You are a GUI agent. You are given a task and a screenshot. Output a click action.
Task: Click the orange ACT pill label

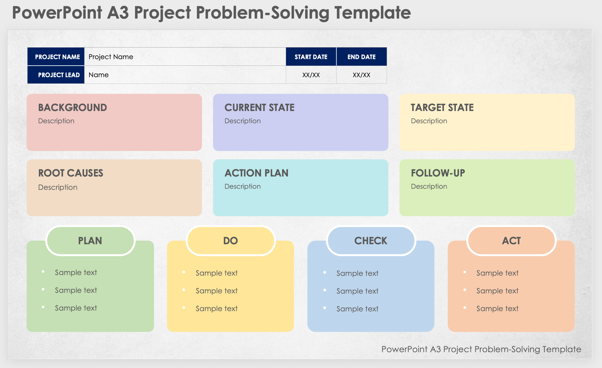pyautogui.click(x=511, y=241)
